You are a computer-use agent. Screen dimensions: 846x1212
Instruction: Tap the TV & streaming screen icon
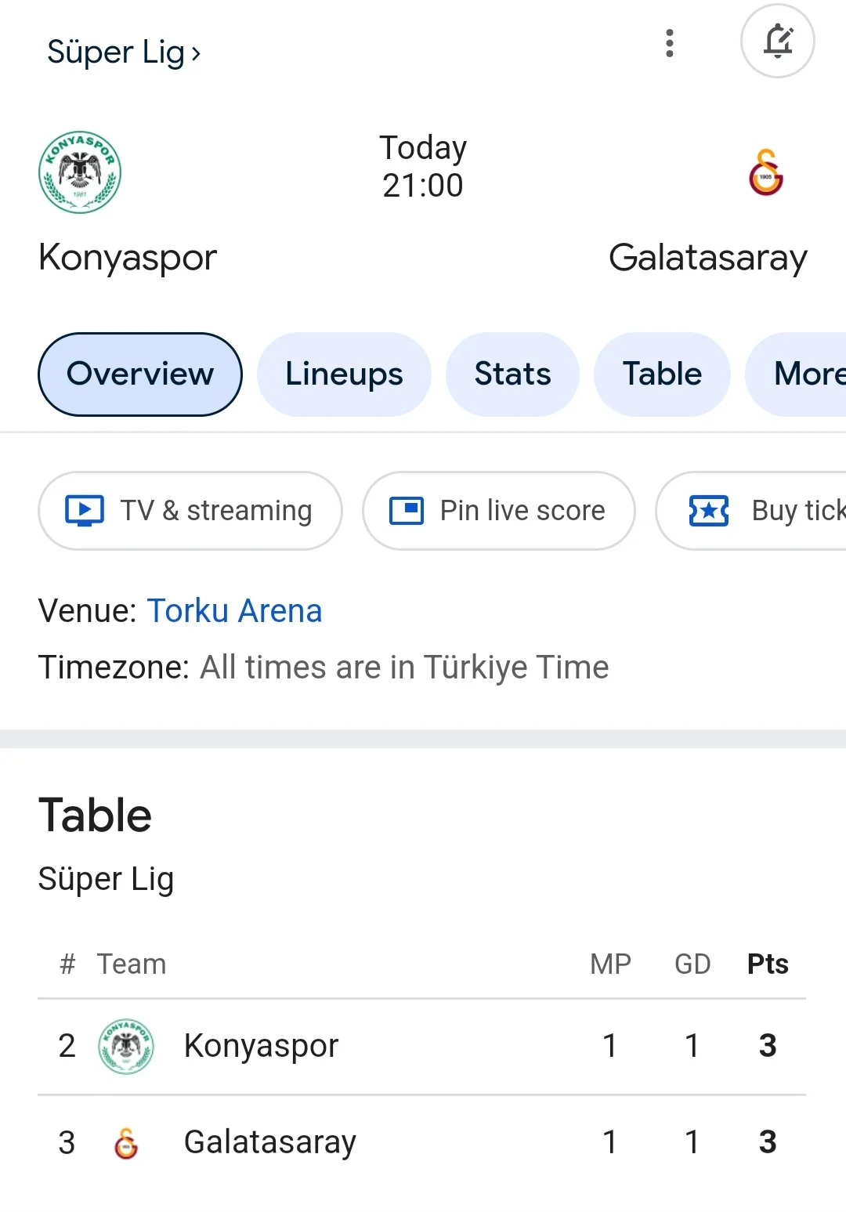tap(85, 511)
